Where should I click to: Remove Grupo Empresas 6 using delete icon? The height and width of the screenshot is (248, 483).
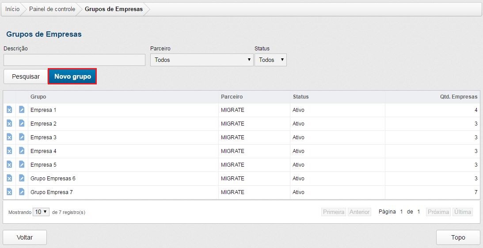pyautogui.click(x=9, y=178)
